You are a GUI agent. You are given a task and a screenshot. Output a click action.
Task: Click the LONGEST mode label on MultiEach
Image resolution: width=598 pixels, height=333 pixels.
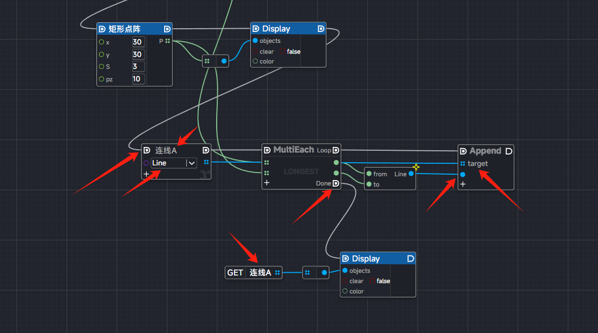tap(301, 171)
